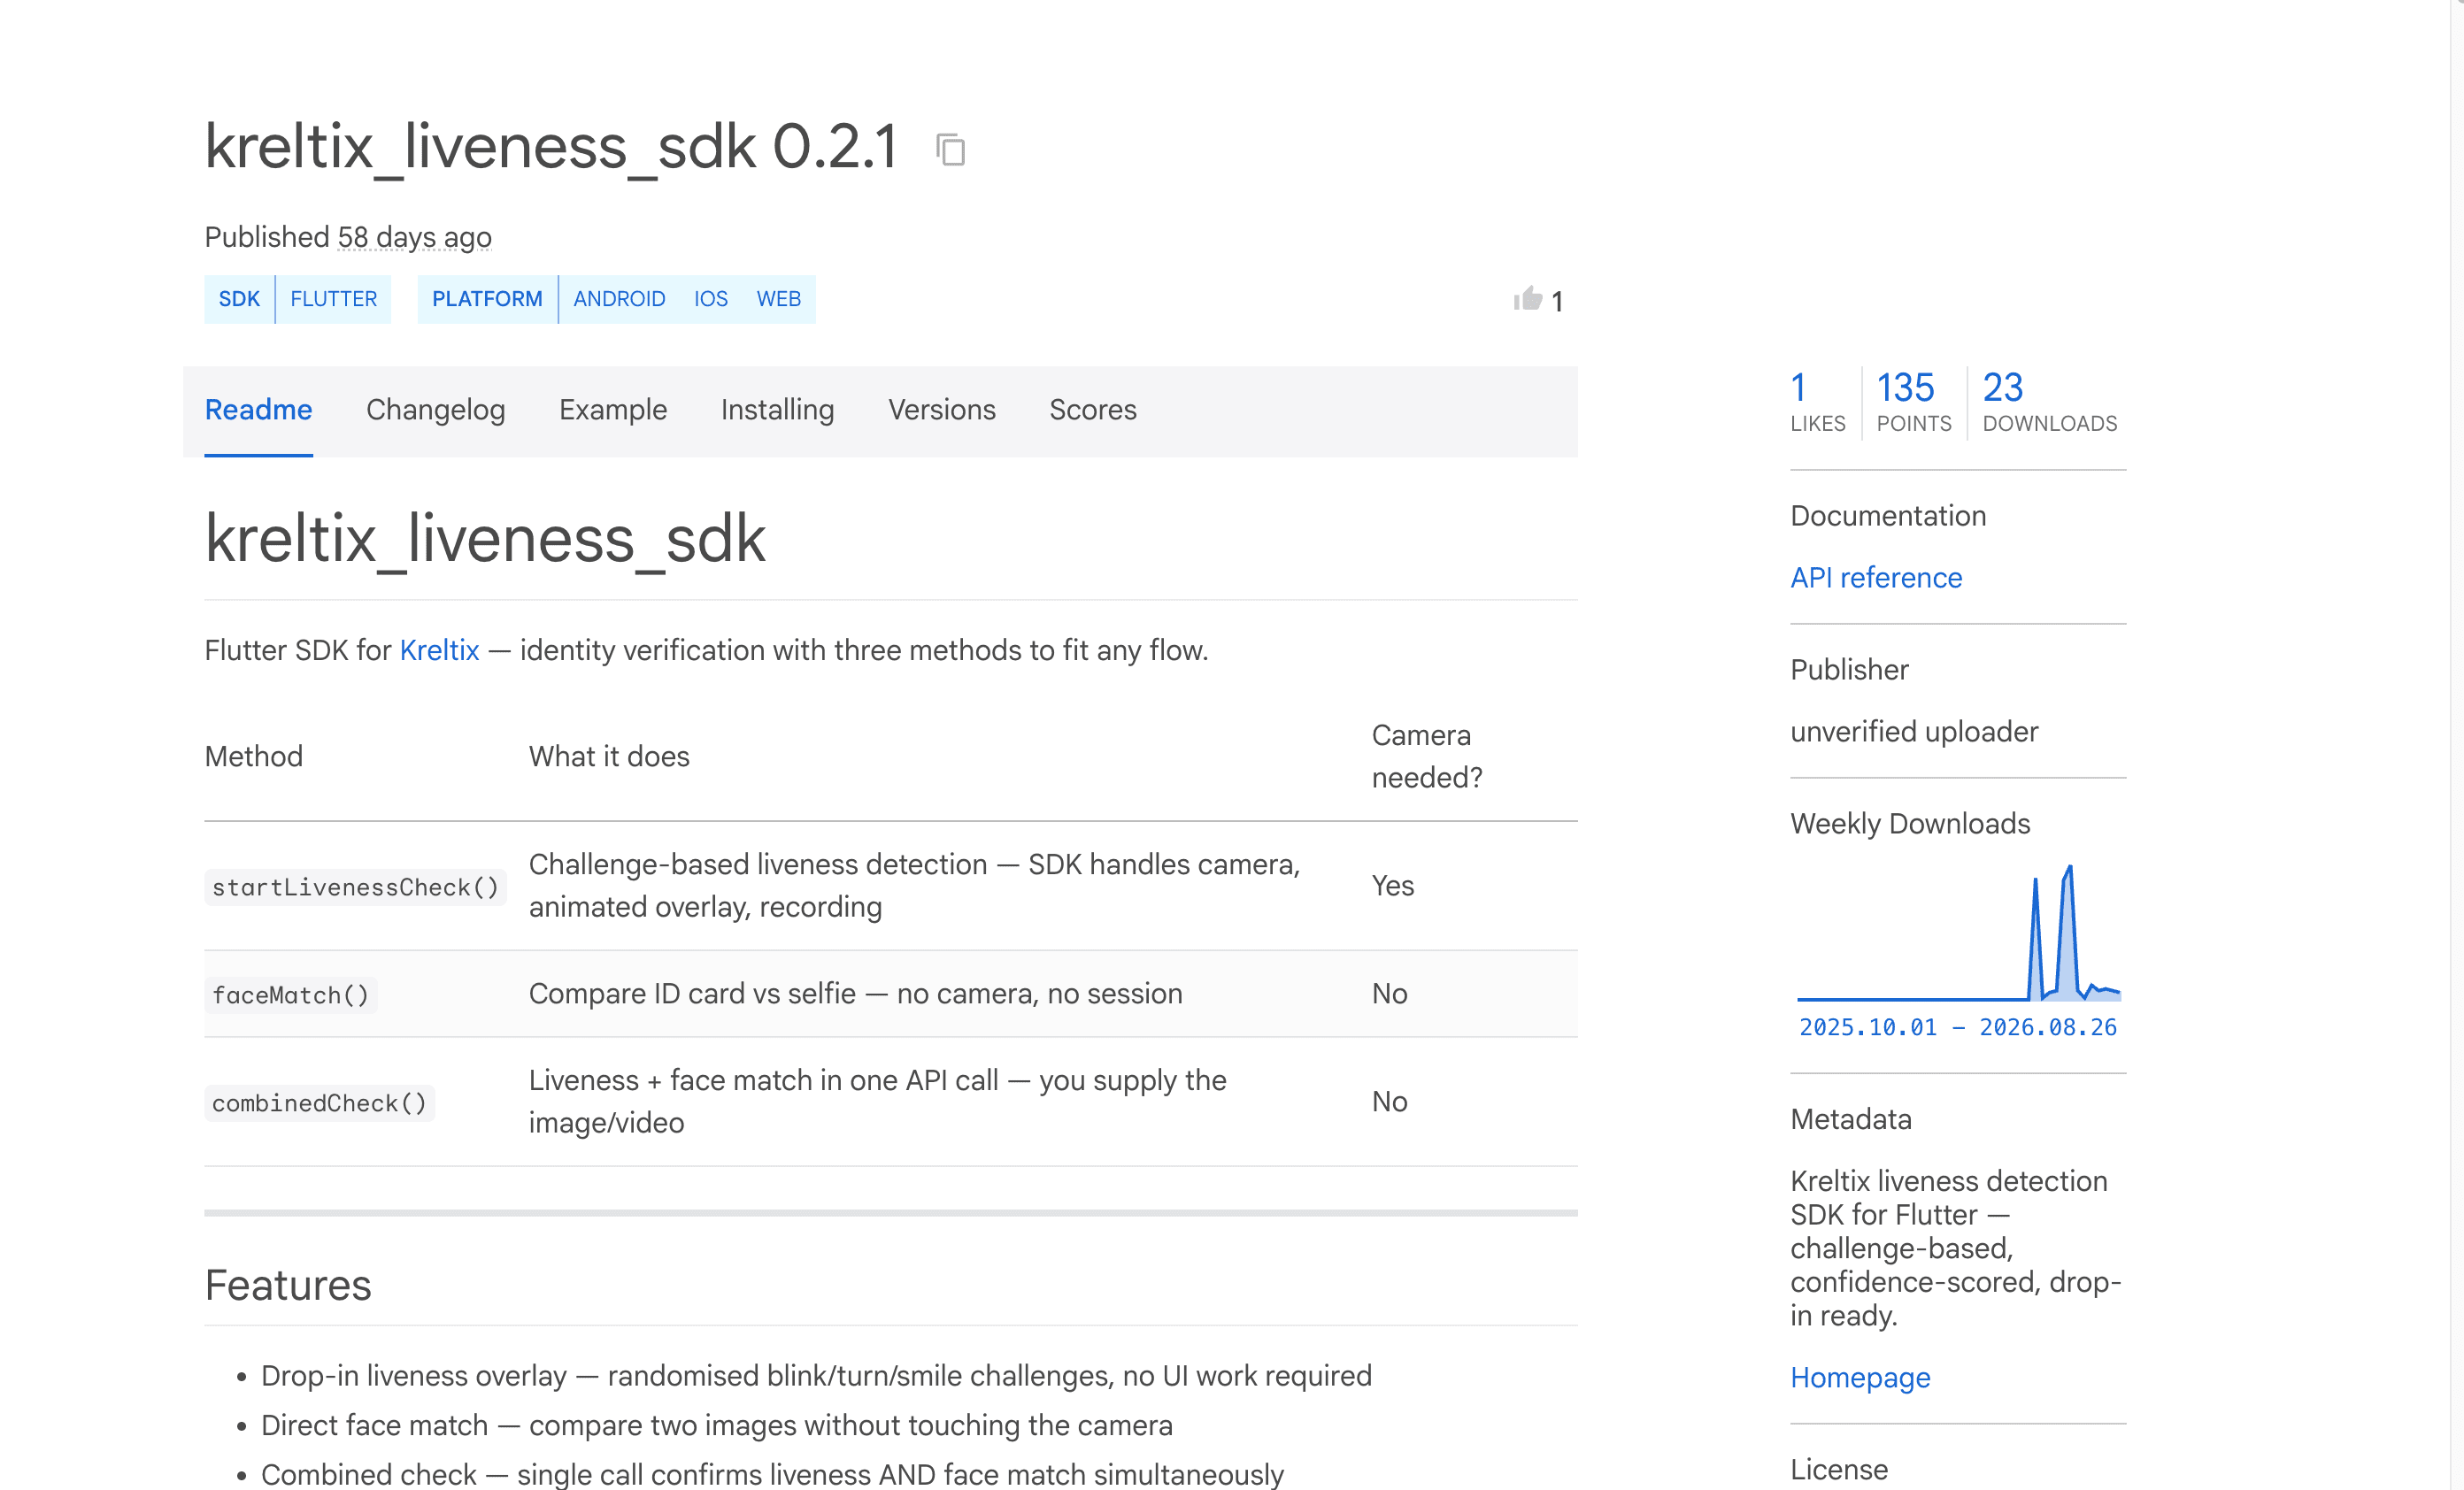The width and height of the screenshot is (2464, 1490).
Task: Click the 'Direct face match' bullet item
Action: [x=717, y=1426]
